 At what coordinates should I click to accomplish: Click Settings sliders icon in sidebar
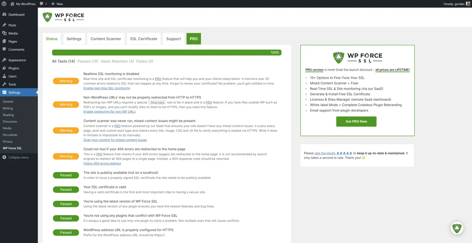[x=4, y=92]
